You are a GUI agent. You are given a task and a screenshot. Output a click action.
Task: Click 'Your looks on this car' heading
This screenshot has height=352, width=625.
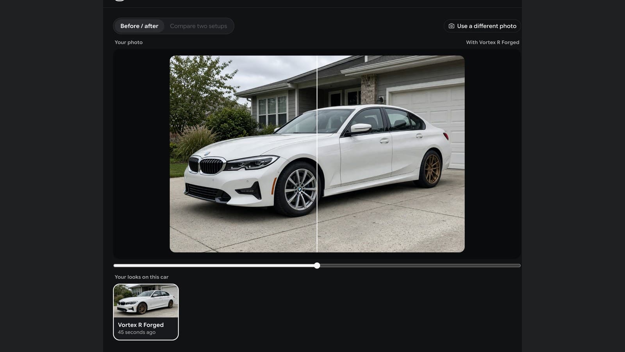141,277
